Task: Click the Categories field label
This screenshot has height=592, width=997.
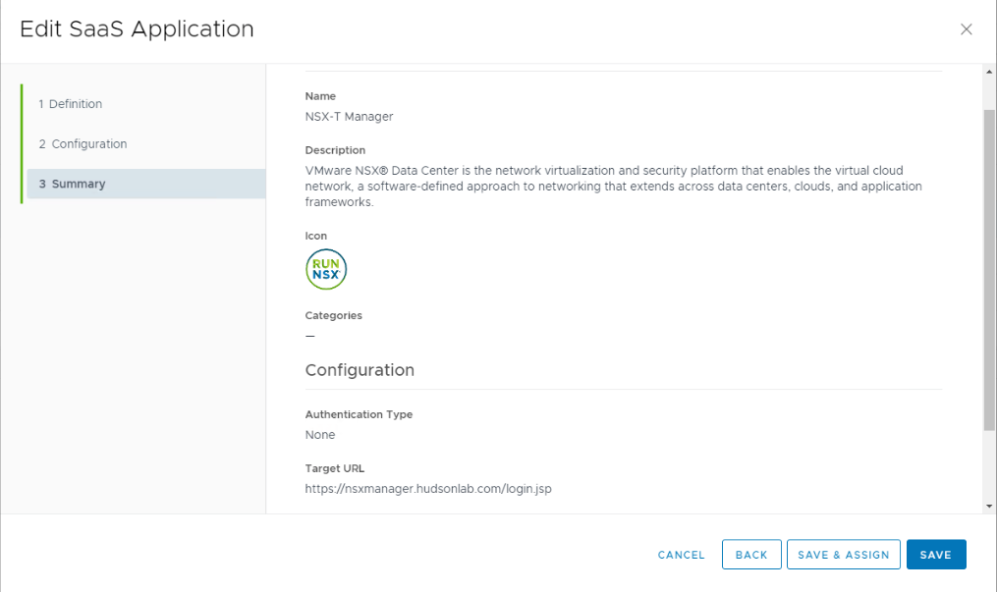Action: pyautogui.click(x=333, y=316)
